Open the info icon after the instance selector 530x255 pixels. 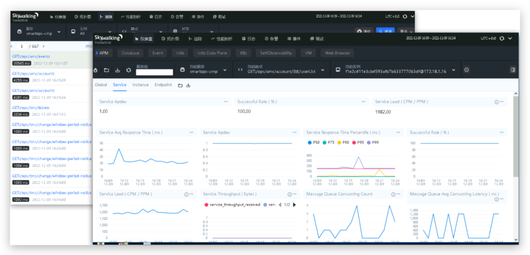point(467,70)
